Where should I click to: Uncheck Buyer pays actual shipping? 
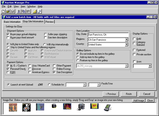(8, 34)
